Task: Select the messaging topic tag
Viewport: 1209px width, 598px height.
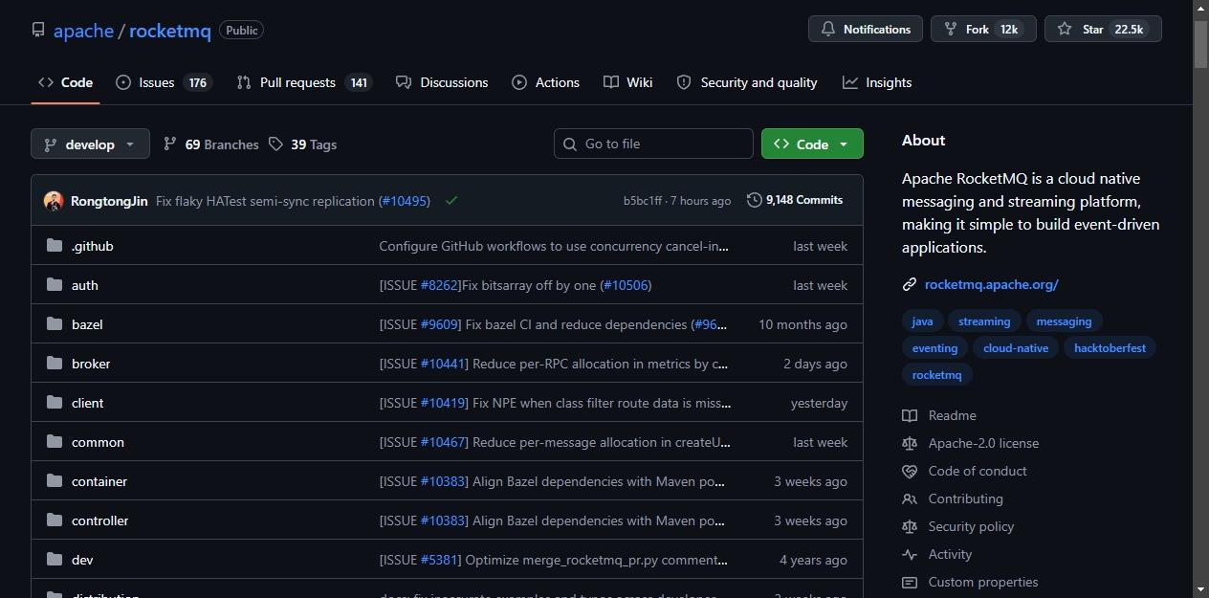Action: click(1064, 321)
